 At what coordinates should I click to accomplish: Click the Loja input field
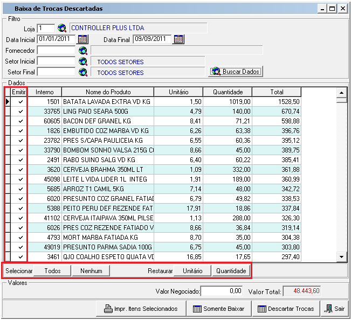(46, 28)
